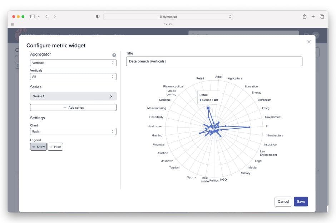Expand the Series 1 row
336x223 pixels.
[73, 96]
